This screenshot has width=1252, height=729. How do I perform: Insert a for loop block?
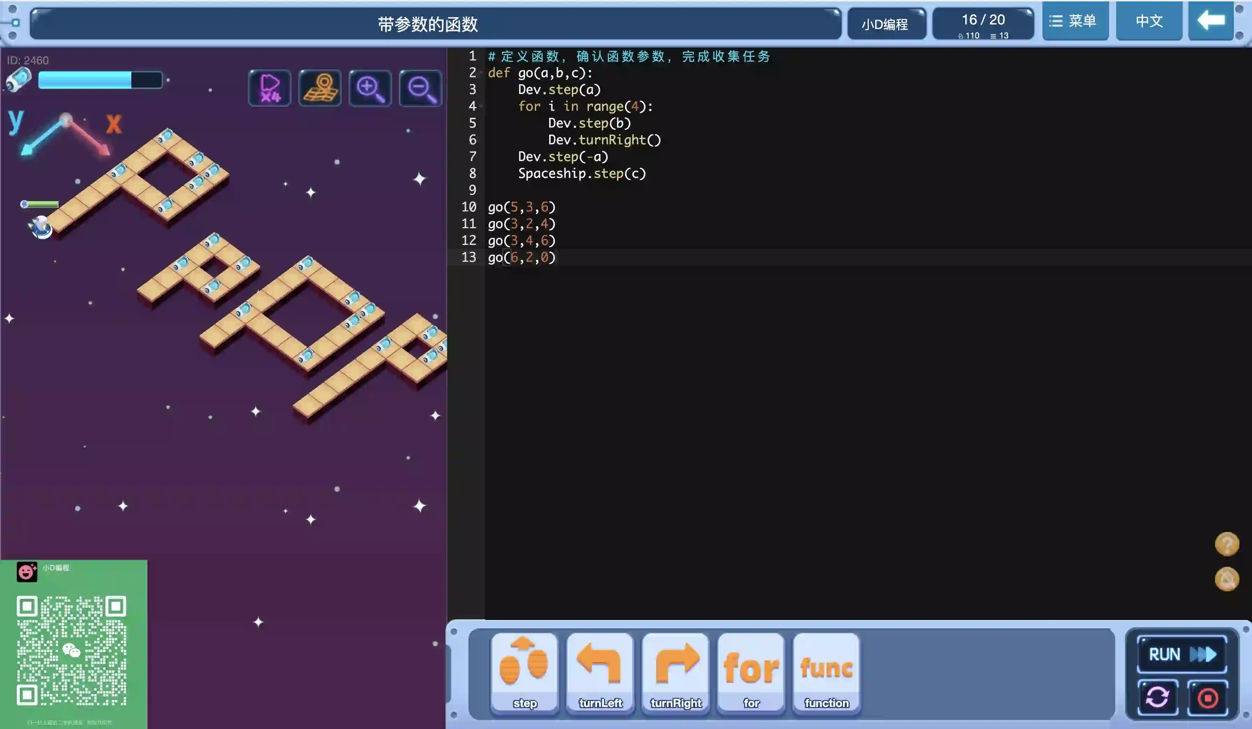coord(751,672)
